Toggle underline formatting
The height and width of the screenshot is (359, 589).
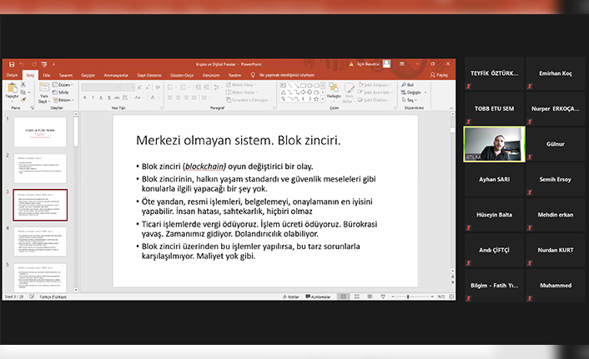coord(101,97)
